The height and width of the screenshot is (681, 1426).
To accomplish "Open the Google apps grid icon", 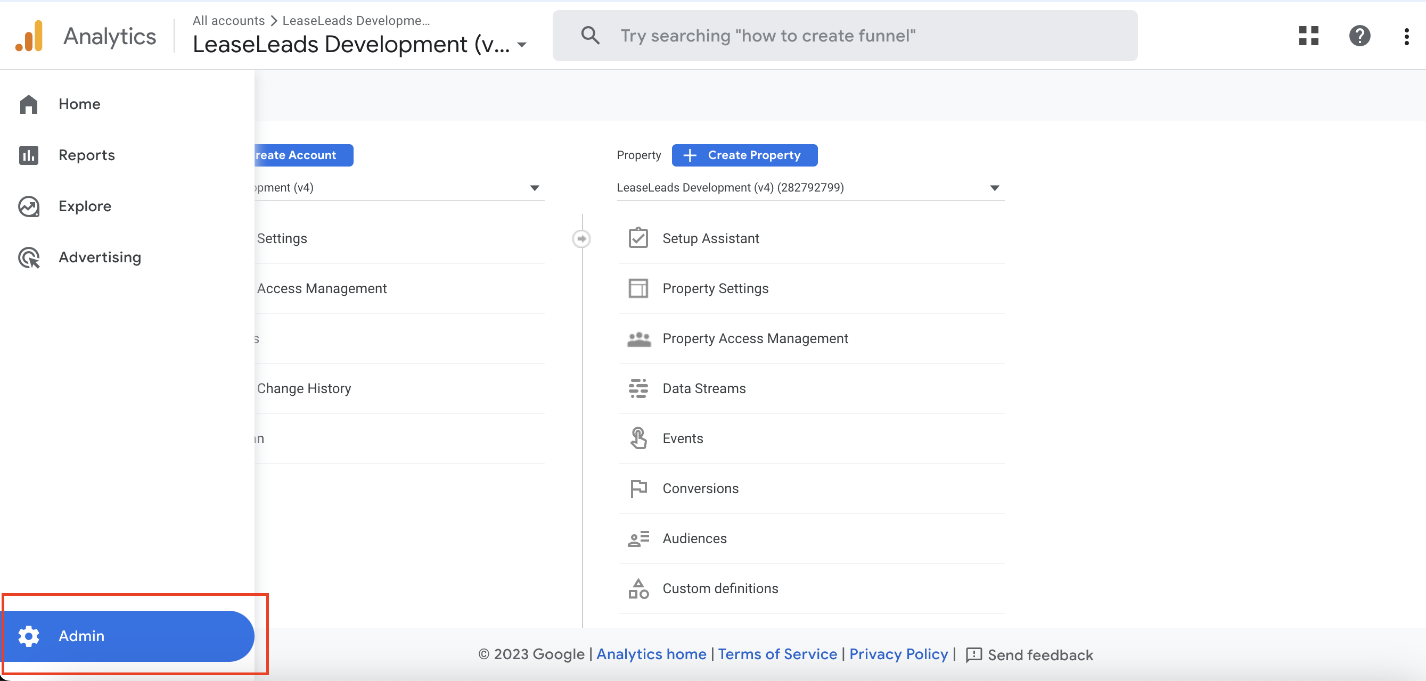I will [x=1309, y=36].
